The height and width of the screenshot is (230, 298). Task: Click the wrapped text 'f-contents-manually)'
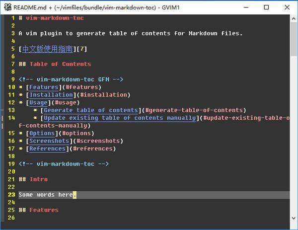coord(55,126)
